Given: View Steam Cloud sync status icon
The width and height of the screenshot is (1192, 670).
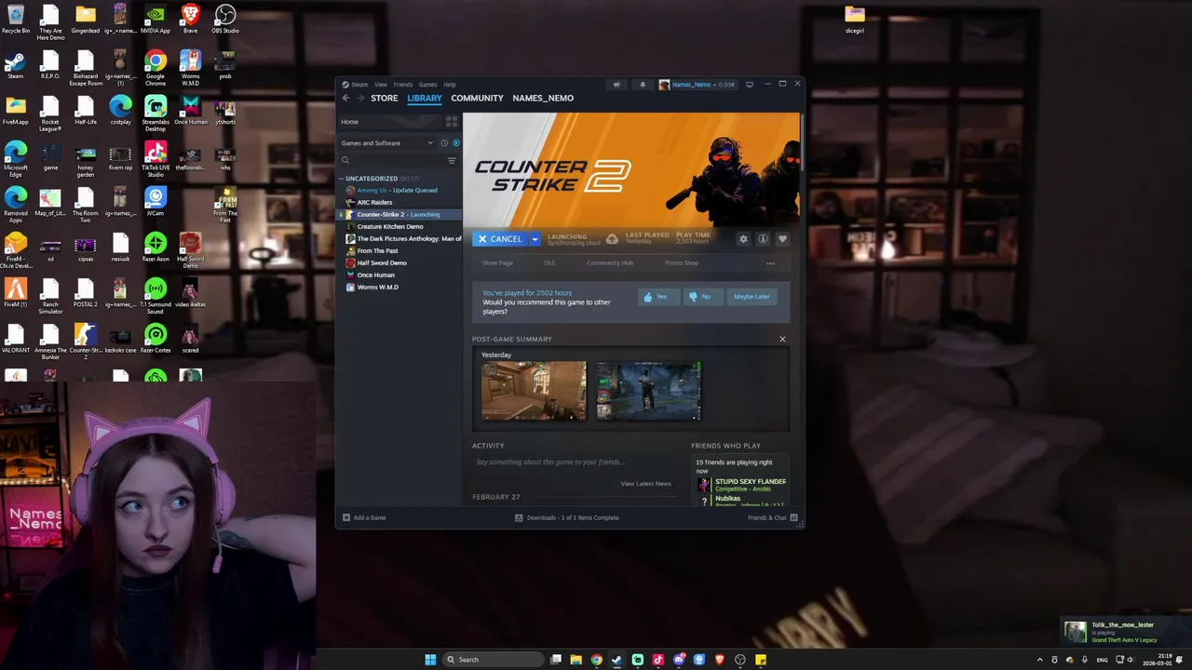Looking at the screenshot, I should click(612, 239).
